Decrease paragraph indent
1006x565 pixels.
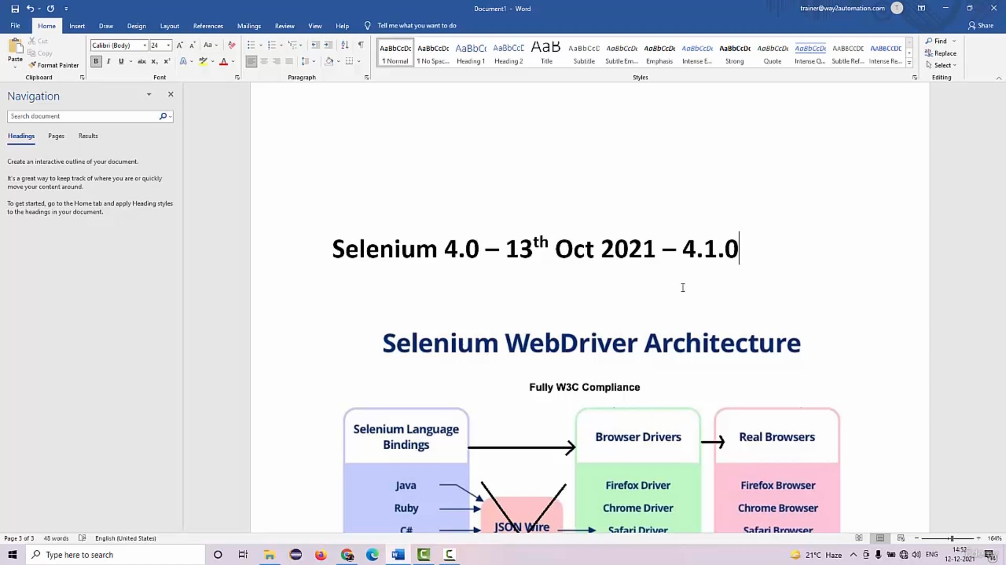[x=315, y=45]
